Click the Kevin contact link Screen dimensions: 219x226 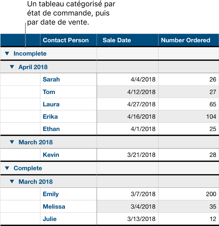pyautogui.click(x=51, y=155)
